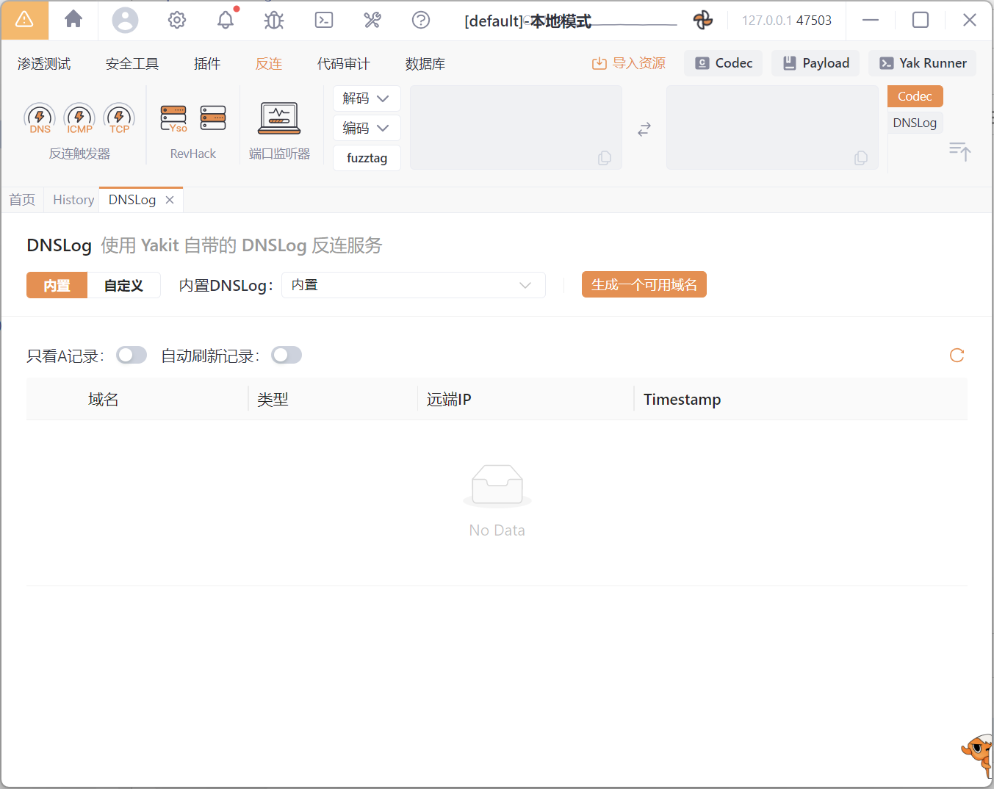Launch the DNS reverse trigger icon
This screenshot has width=994, height=789.
click(x=40, y=118)
